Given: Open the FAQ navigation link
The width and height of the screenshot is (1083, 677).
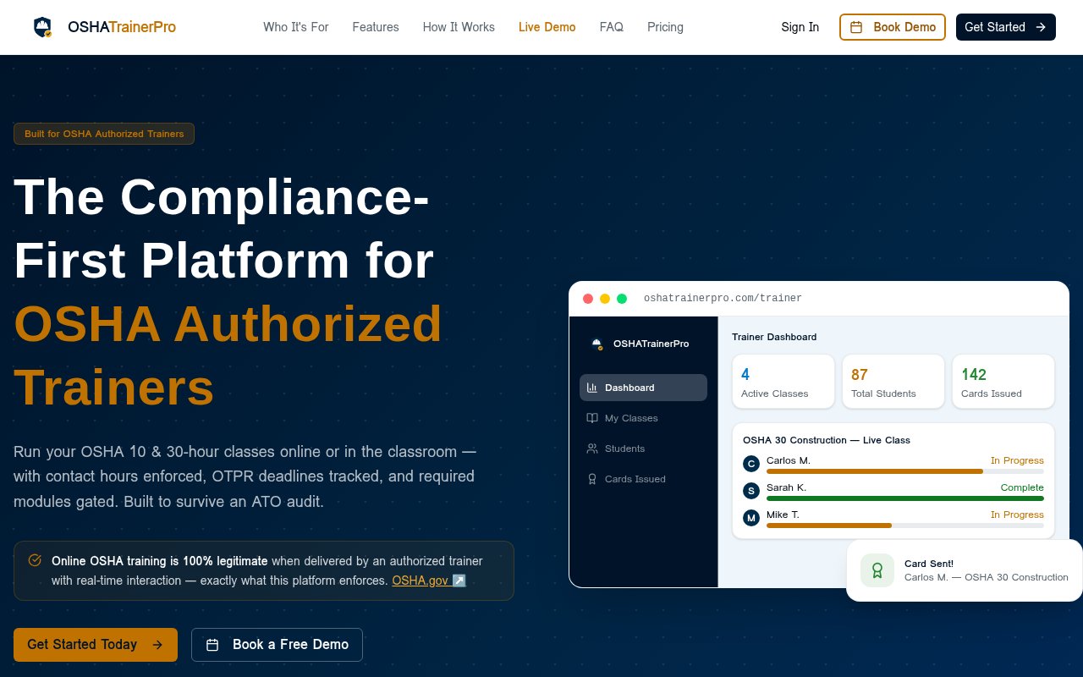Looking at the screenshot, I should pos(612,27).
